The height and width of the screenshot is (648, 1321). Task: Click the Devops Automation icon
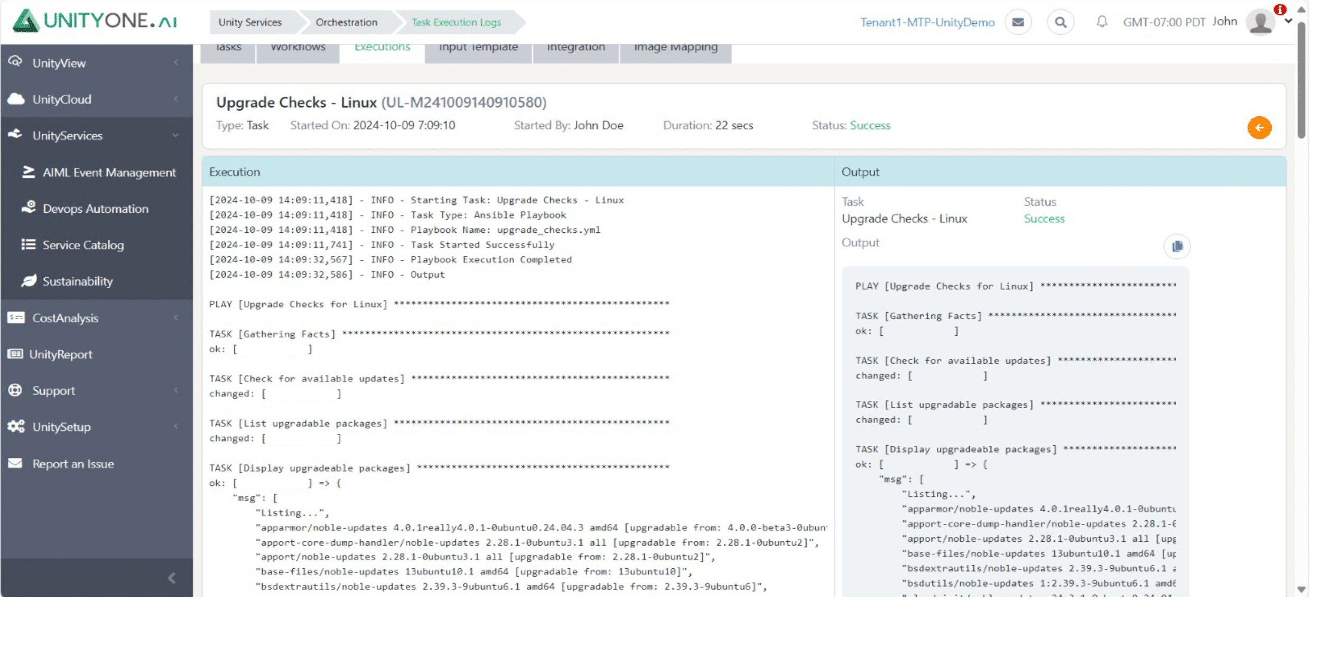[29, 207]
